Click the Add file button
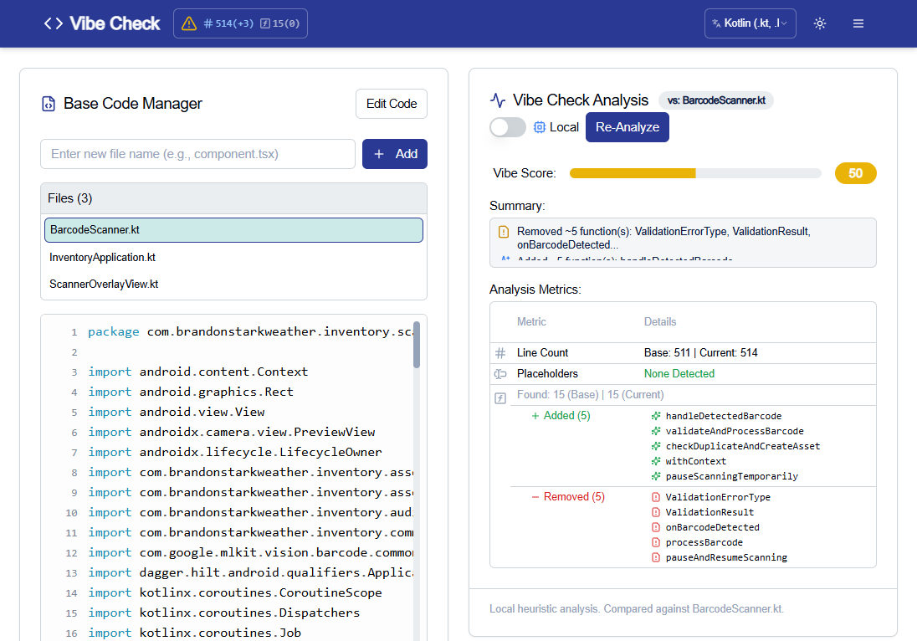This screenshot has height=641, width=917. 395,154
